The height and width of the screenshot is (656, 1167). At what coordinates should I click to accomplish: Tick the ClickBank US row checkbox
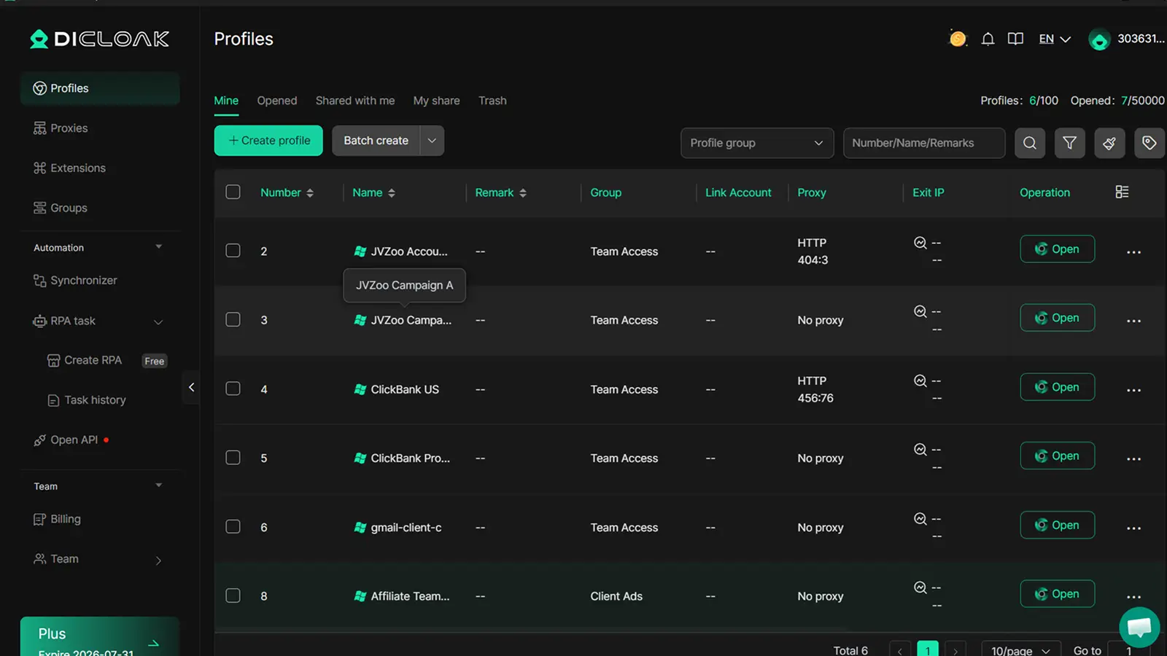click(233, 388)
